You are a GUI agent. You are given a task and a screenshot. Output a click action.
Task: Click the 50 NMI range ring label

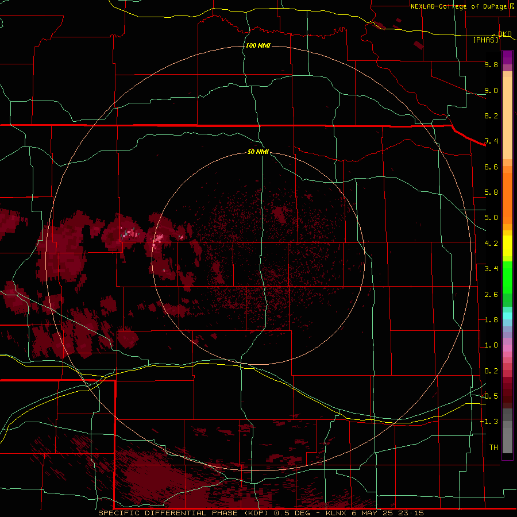tap(258, 152)
